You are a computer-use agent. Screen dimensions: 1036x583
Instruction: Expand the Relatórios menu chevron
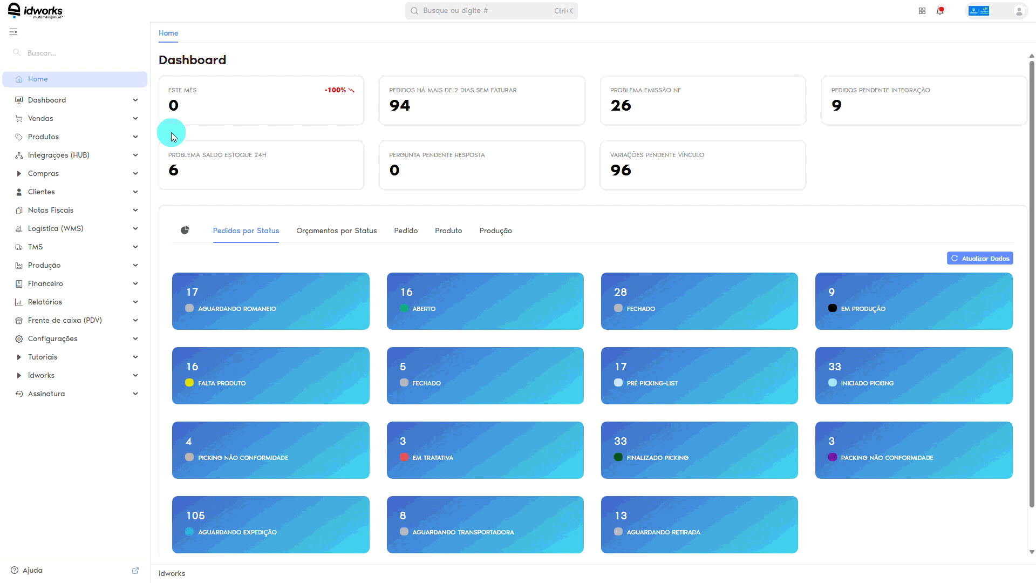pos(135,302)
